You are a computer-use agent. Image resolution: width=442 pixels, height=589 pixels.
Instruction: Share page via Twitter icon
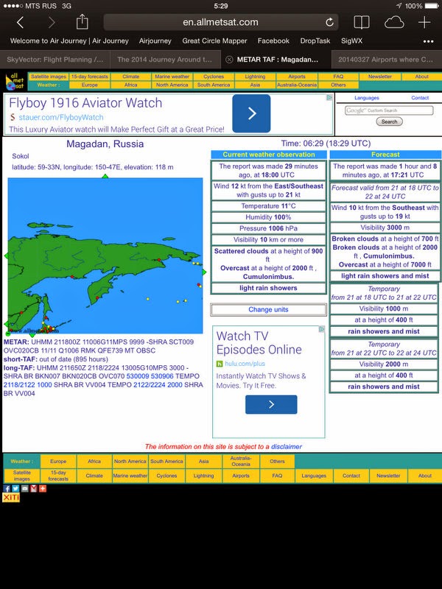[x=15, y=488]
